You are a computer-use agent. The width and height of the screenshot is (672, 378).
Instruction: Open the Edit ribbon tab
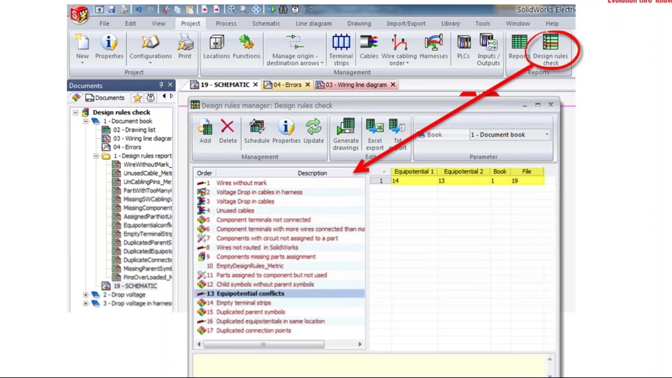[x=130, y=24]
